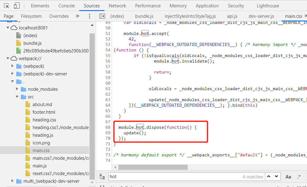Click the file tree scrollbar up arrow
Screen dimensions: 307x187
[92, 25]
